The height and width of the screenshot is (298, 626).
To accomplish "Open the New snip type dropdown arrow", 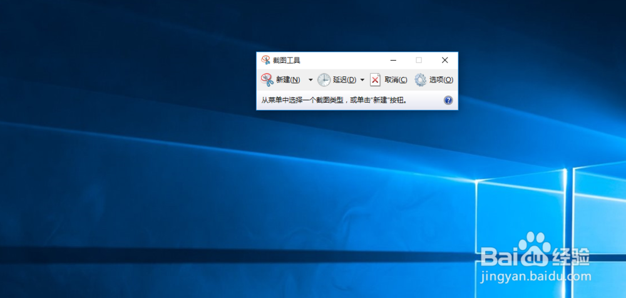I will [310, 80].
